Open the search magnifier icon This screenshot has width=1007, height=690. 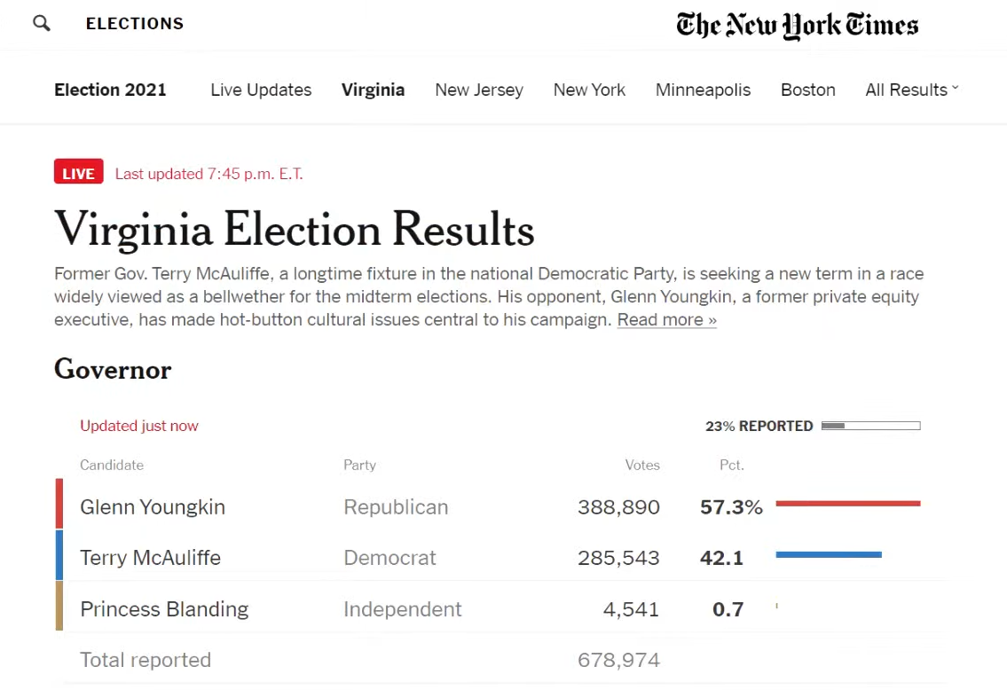pos(42,24)
